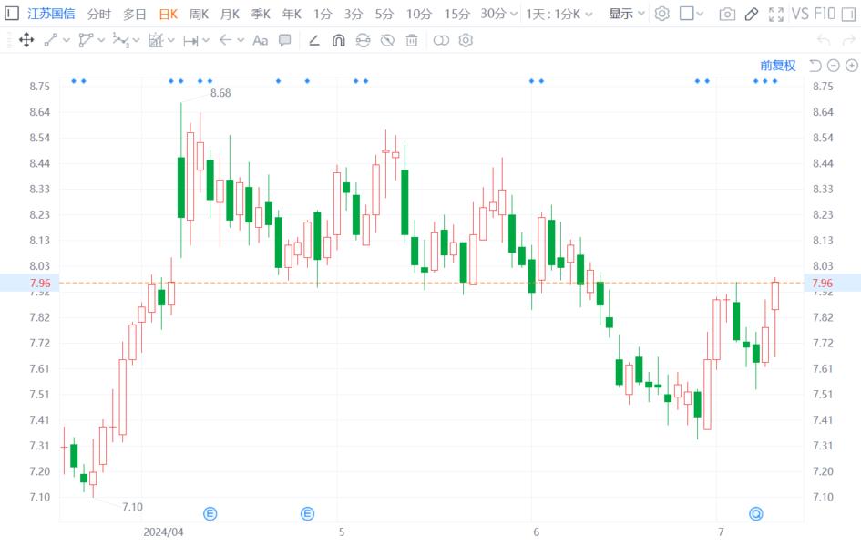Click the pencil draw tool icon
This screenshot has height=547, width=861.
(751, 14)
